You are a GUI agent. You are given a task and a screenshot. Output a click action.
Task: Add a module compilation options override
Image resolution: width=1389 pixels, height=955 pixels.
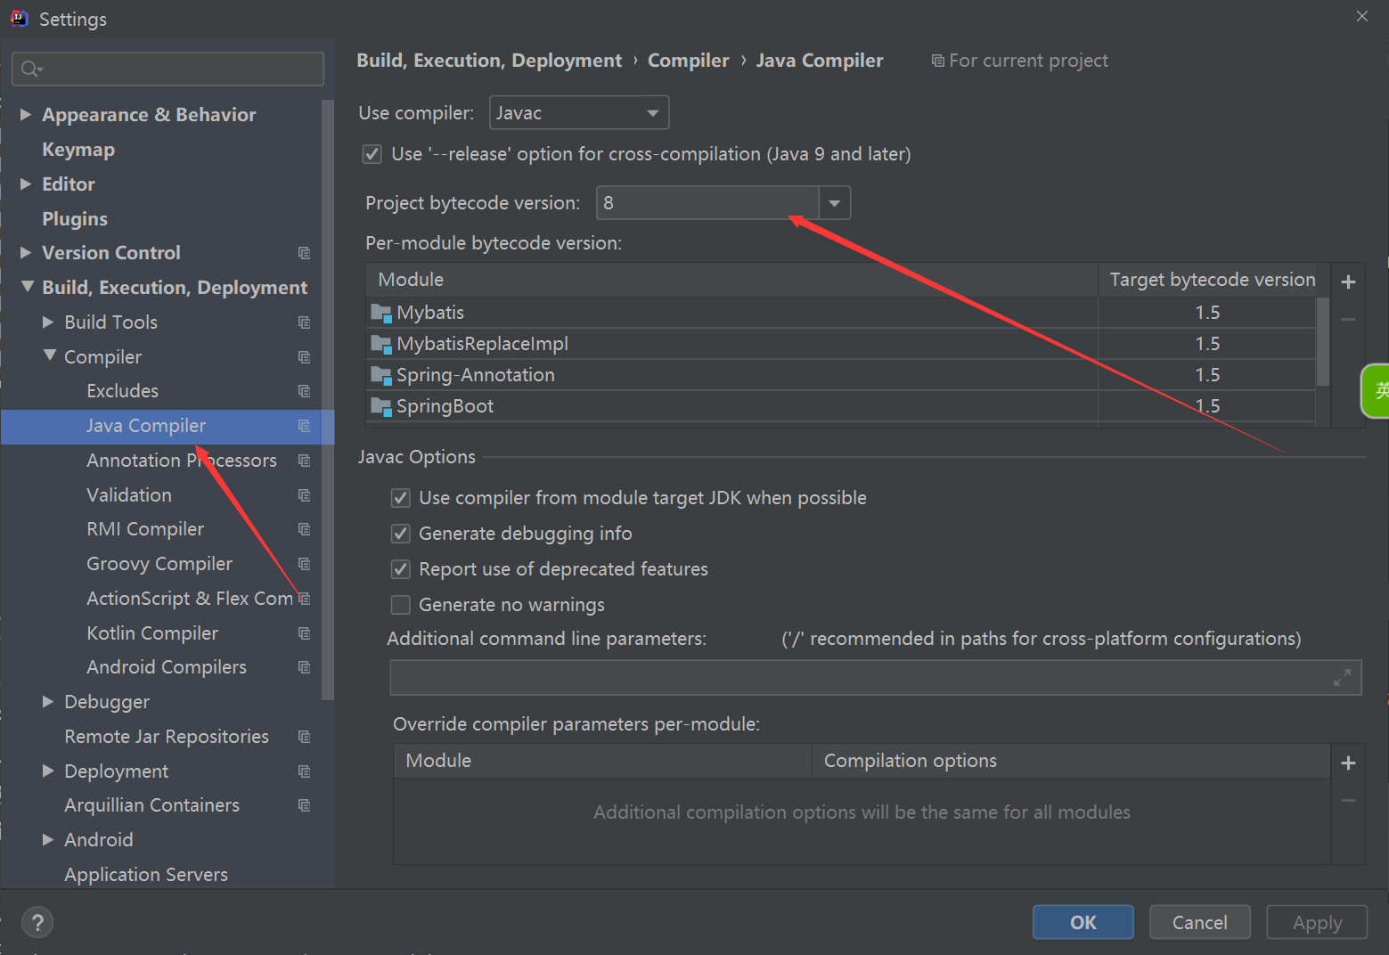(1349, 763)
